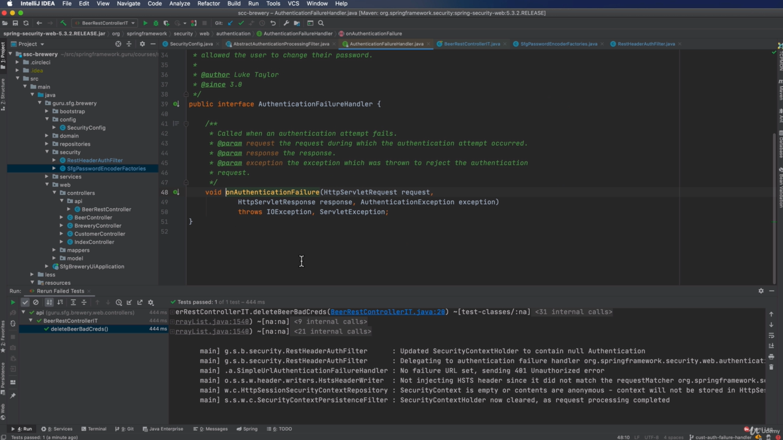The image size is (783, 440).
Task: Click the print icon in console sidebar
Action: coord(771,356)
